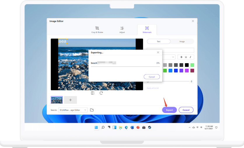
Task: Toggle bold formatting for watermark text
Action: click(181, 57)
